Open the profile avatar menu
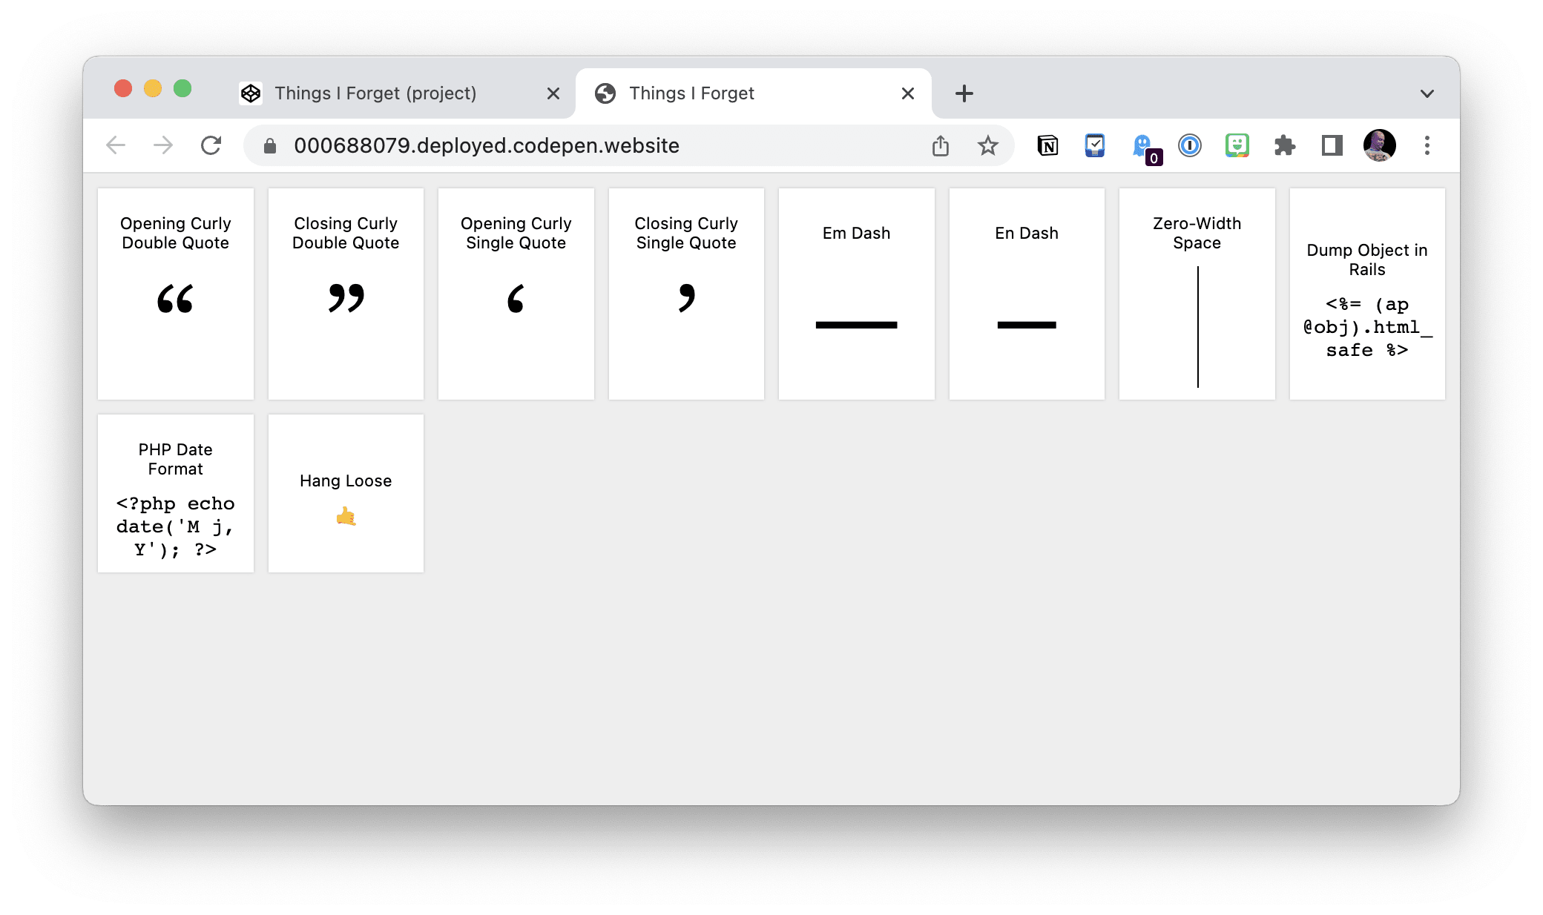1543x915 pixels. point(1380,145)
